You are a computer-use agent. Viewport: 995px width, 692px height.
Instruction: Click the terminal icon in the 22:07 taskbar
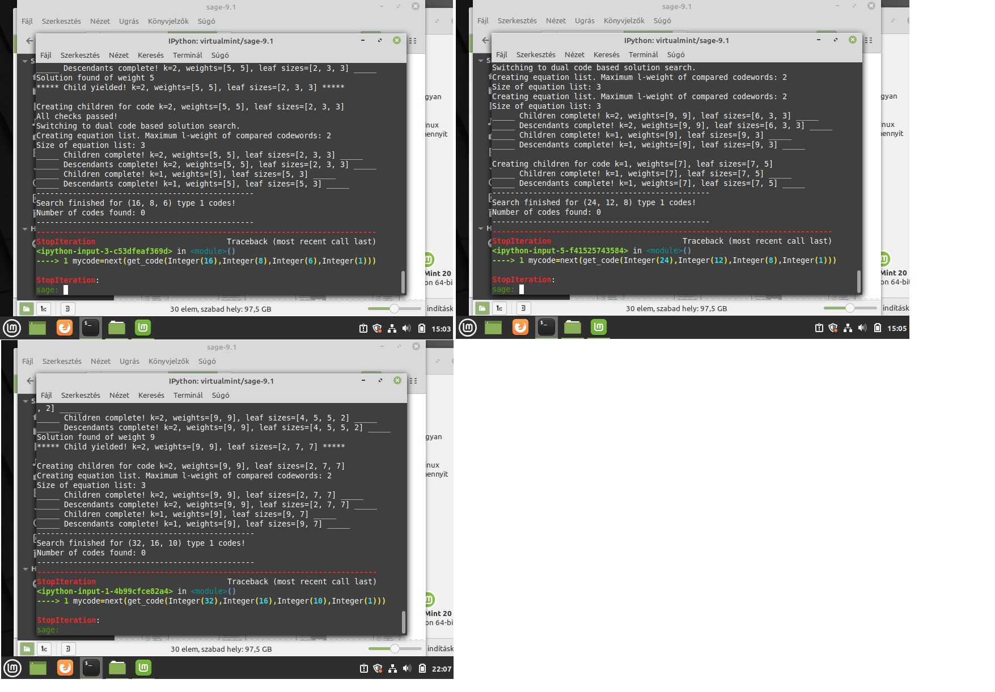(91, 668)
